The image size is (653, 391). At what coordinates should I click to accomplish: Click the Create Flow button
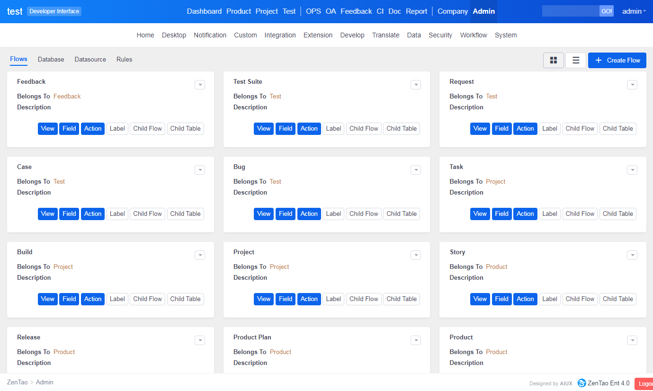click(617, 60)
